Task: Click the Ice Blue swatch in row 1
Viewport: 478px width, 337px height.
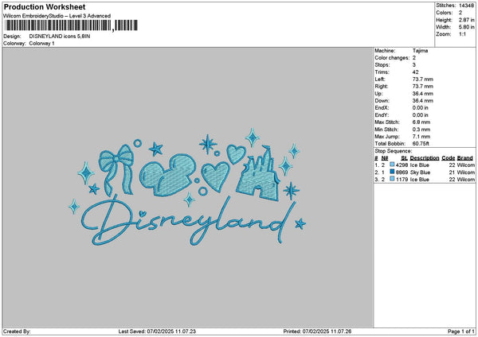Action: [392, 165]
